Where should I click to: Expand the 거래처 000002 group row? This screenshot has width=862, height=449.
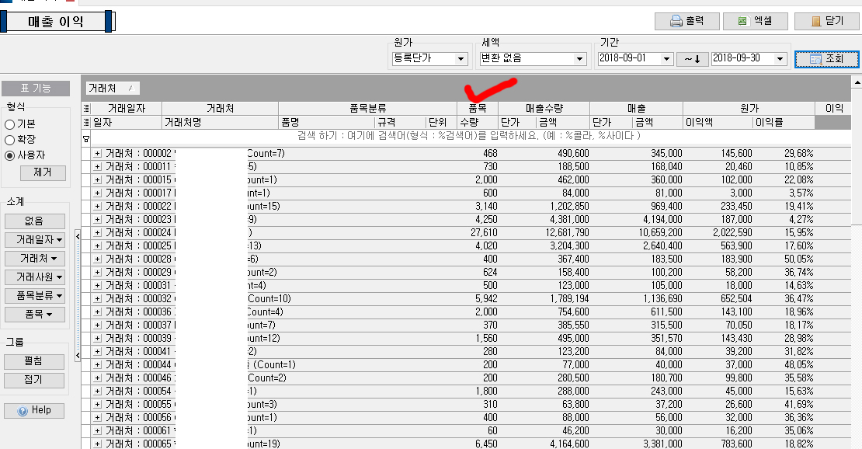(x=97, y=154)
